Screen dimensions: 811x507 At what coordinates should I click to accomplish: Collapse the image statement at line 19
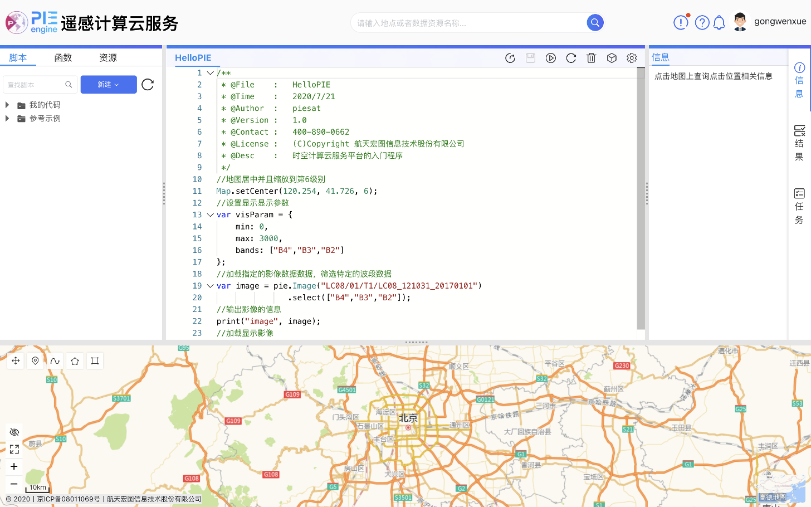point(210,286)
